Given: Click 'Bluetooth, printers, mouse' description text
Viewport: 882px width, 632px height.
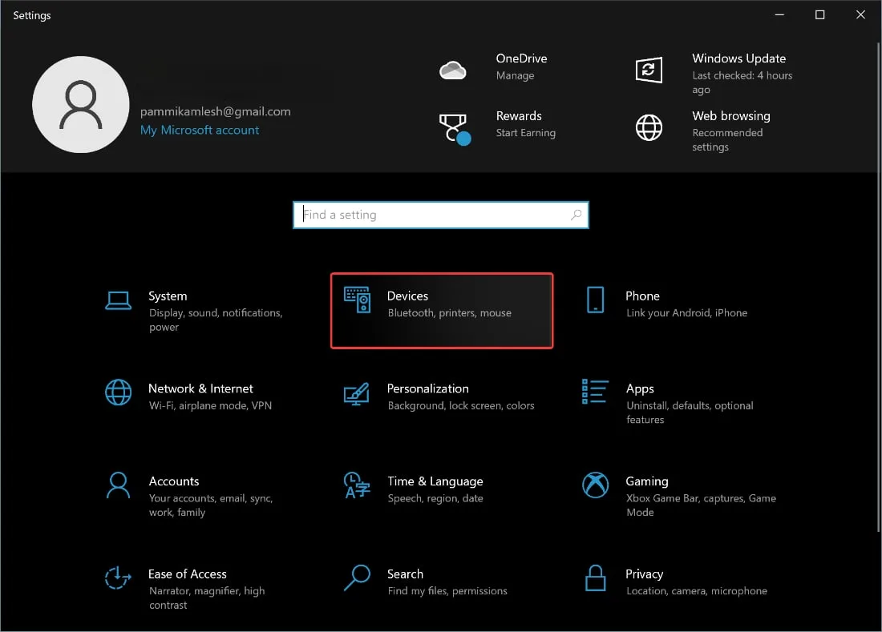Looking at the screenshot, I should point(450,313).
